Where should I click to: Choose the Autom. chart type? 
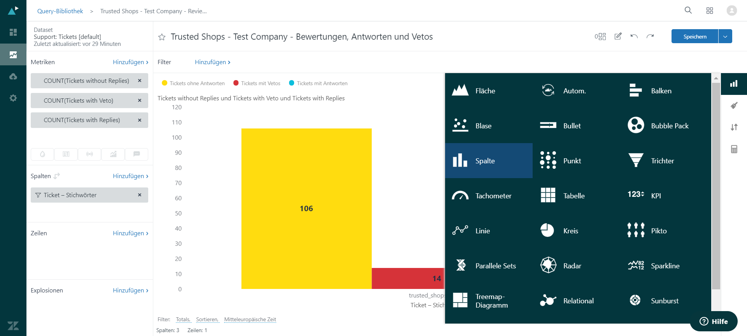(x=577, y=91)
